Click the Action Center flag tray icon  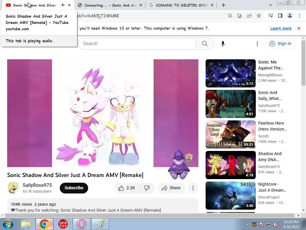coord(261,225)
